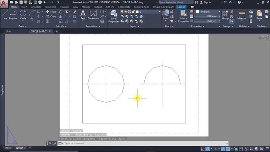
Task: Click the Hatch tool icon
Action: 39,21
